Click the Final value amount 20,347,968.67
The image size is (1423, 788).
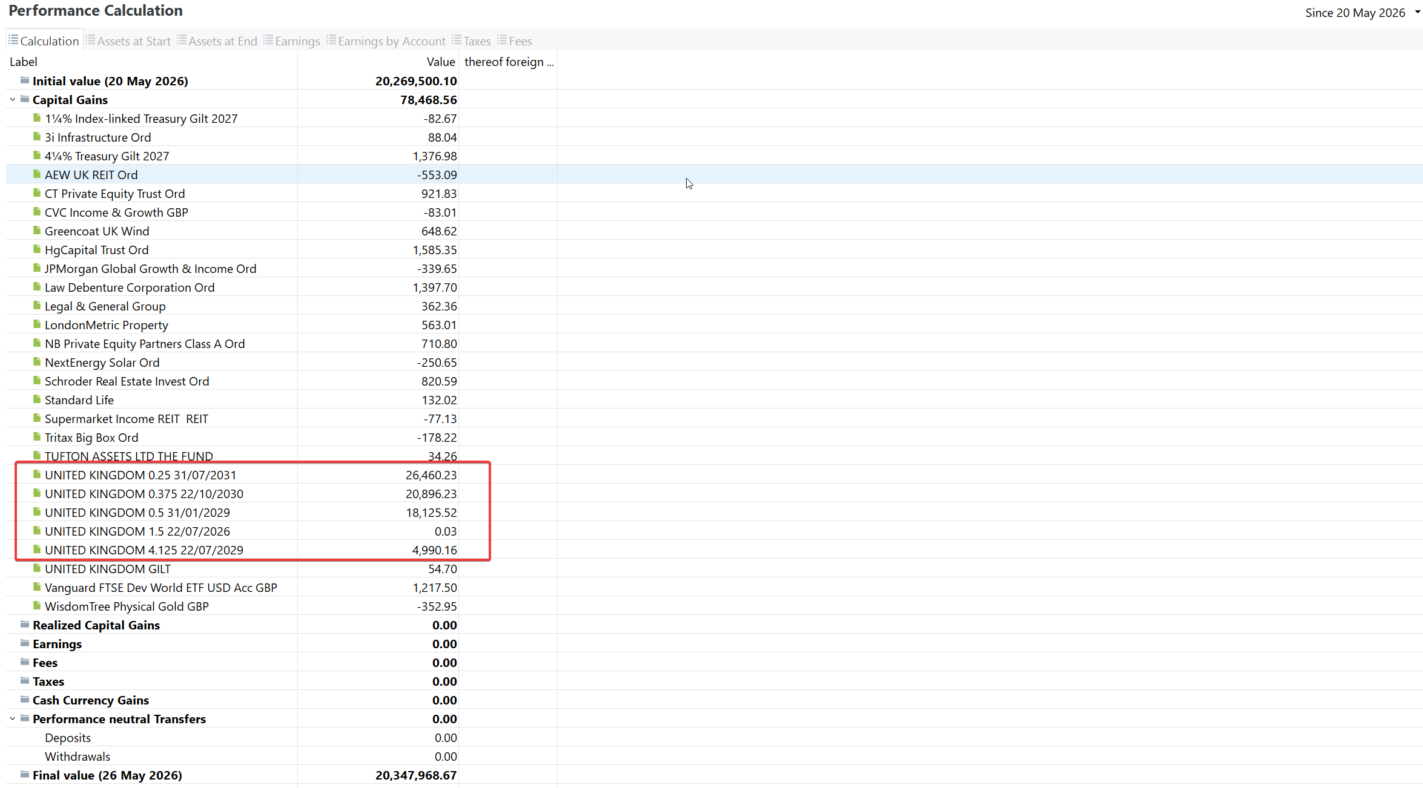point(416,775)
